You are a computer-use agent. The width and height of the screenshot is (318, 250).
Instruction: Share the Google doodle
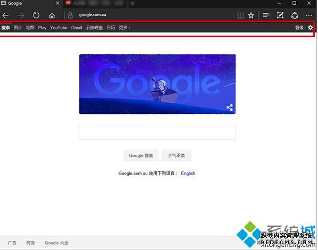pos(230,107)
